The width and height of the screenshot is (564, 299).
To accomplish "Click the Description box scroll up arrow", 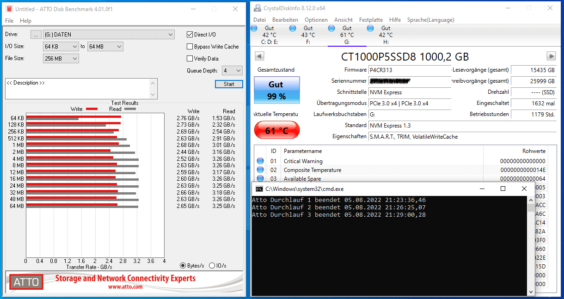I will coord(153,82).
